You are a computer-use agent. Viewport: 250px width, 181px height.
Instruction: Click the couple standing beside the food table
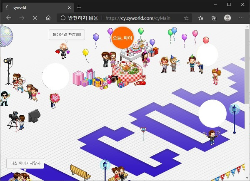(109, 59)
